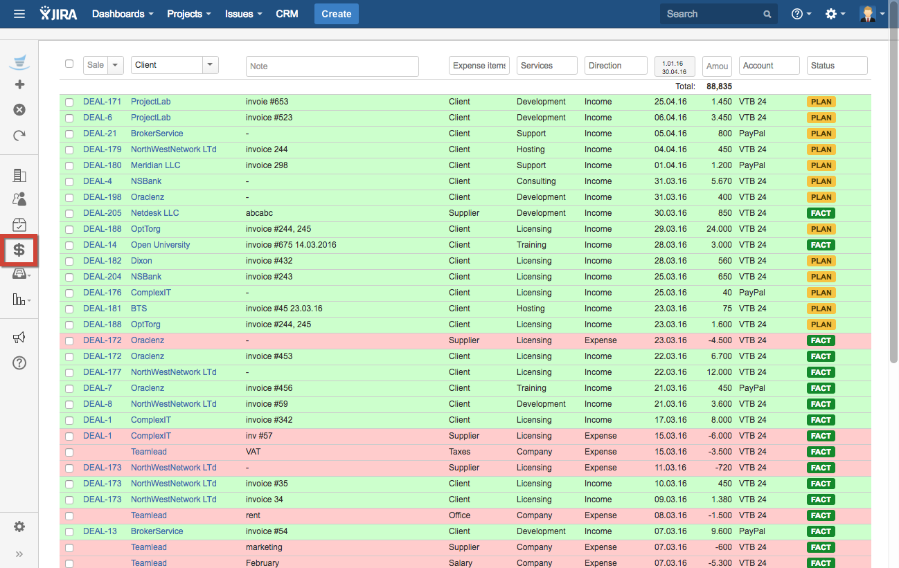Viewport: 899px width, 568px height.
Task: Open the companies building icon in sidebar
Action: coord(19,176)
